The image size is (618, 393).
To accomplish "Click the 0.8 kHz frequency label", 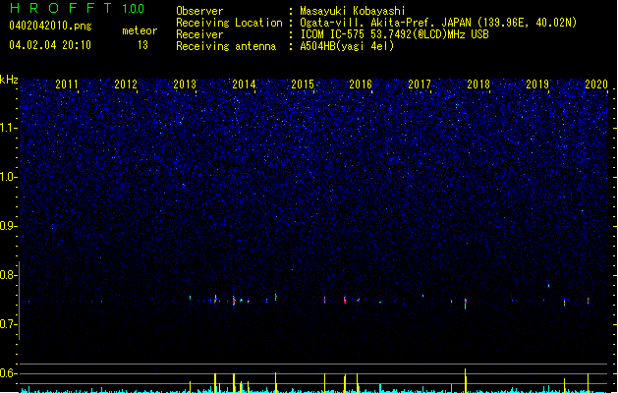I will [x=8, y=275].
